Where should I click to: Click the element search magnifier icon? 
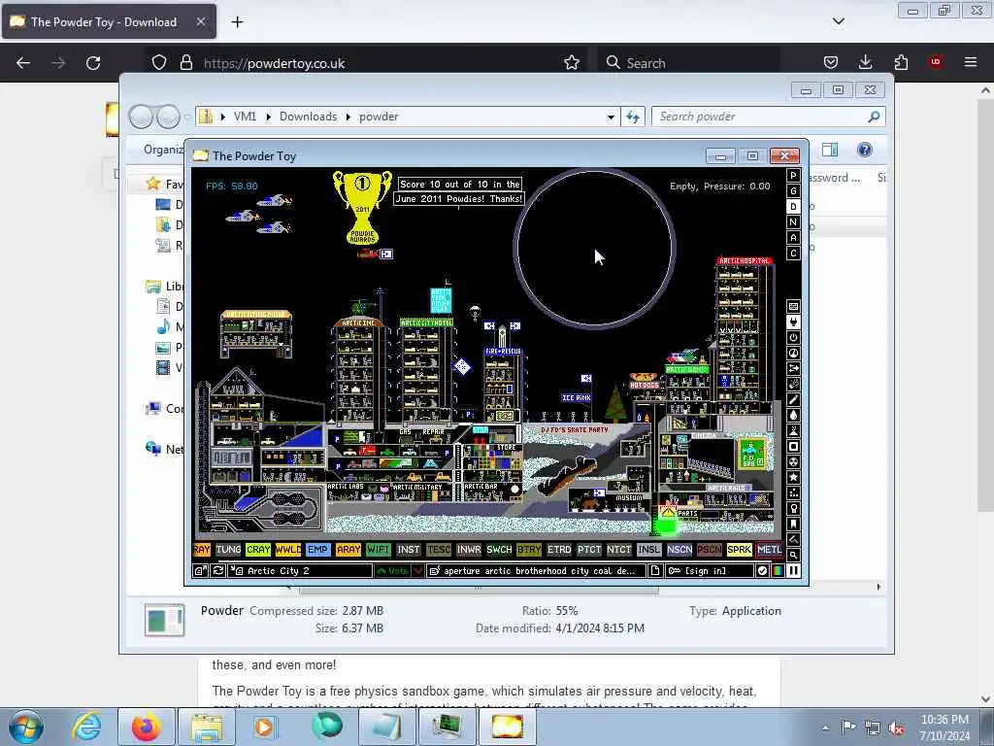pyautogui.click(x=793, y=555)
